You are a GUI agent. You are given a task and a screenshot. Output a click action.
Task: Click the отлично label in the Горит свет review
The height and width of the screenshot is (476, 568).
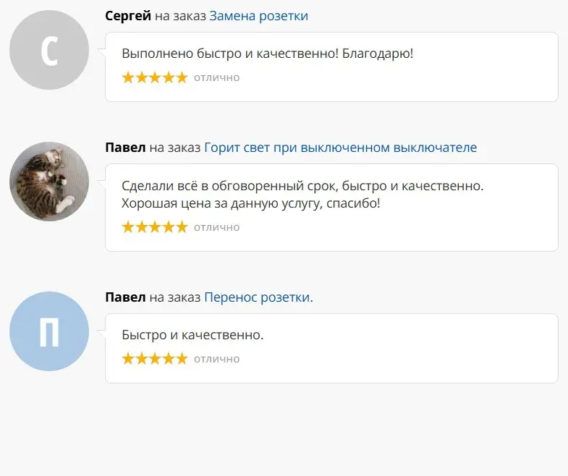point(216,227)
